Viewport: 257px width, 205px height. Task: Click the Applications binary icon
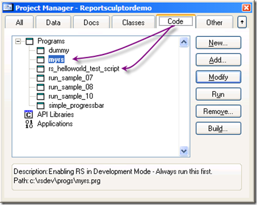[x=29, y=124]
